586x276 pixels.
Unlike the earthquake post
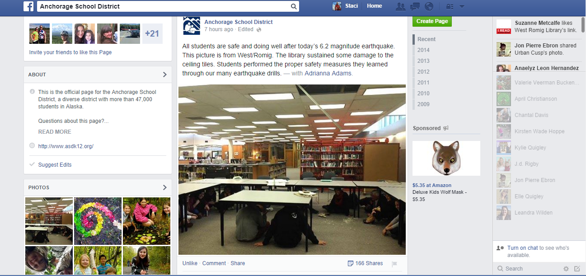pyautogui.click(x=190, y=263)
